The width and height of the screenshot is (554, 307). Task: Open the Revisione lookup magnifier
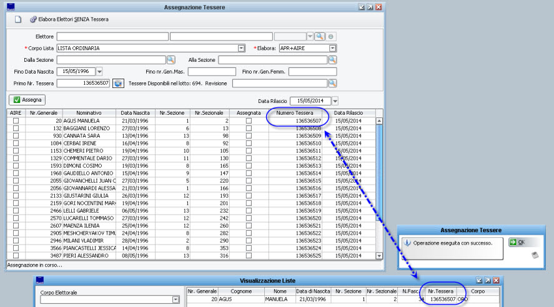point(332,83)
